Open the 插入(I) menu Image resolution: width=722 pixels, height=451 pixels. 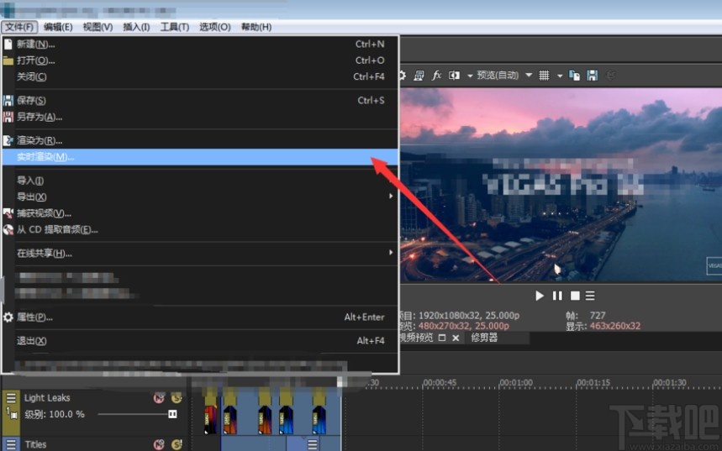pyautogui.click(x=136, y=27)
